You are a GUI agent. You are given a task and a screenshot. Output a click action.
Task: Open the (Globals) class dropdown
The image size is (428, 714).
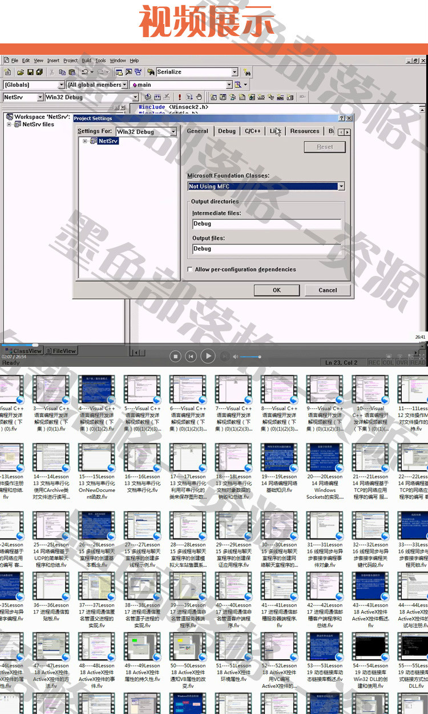60,85
